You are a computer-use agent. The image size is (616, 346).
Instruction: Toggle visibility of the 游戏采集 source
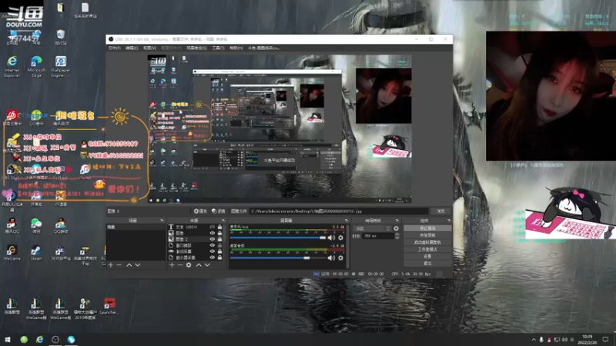point(213,251)
